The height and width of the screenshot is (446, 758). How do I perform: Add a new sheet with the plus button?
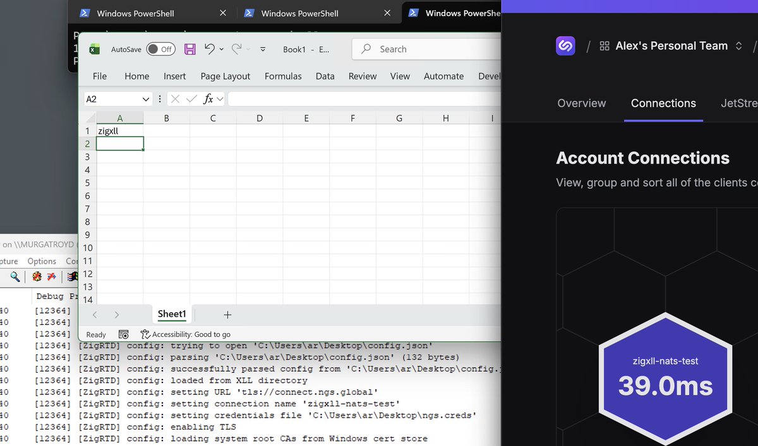click(227, 315)
